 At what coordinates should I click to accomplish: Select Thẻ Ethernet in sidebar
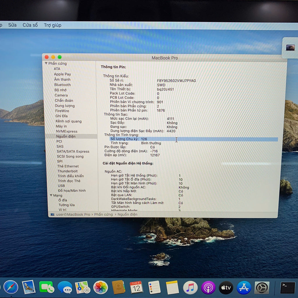(x=68, y=166)
